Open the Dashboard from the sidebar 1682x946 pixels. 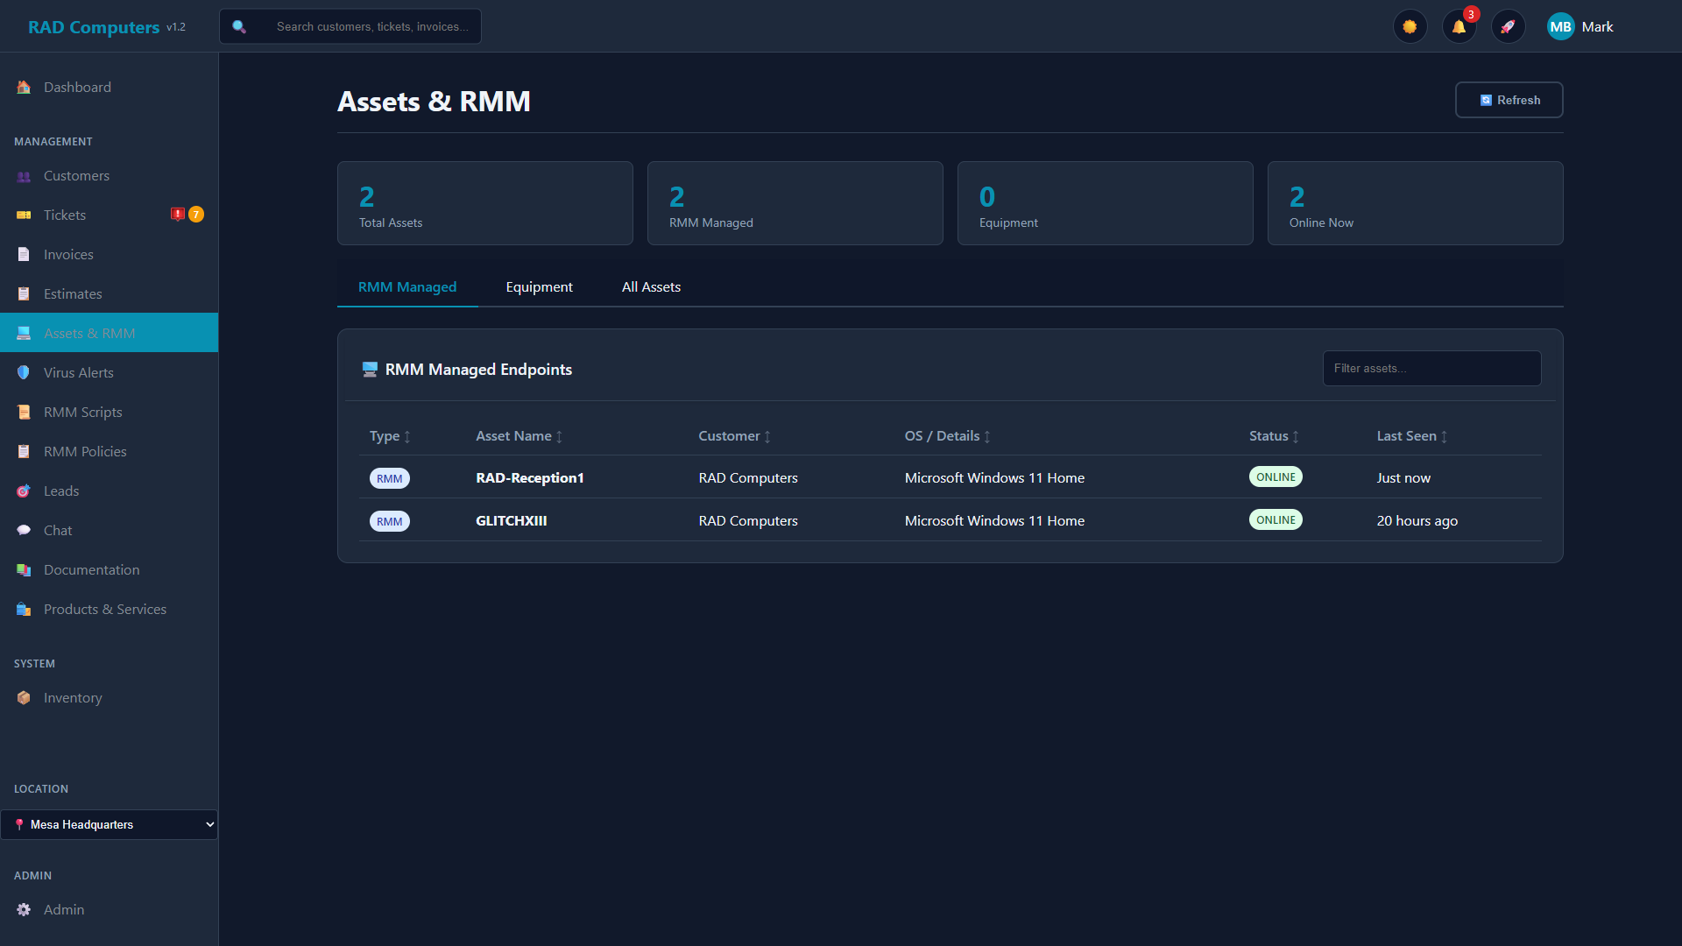tap(77, 87)
